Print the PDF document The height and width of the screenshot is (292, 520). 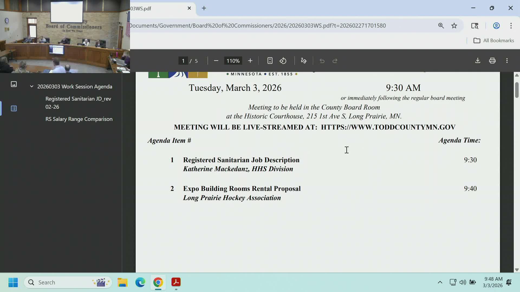point(492,61)
